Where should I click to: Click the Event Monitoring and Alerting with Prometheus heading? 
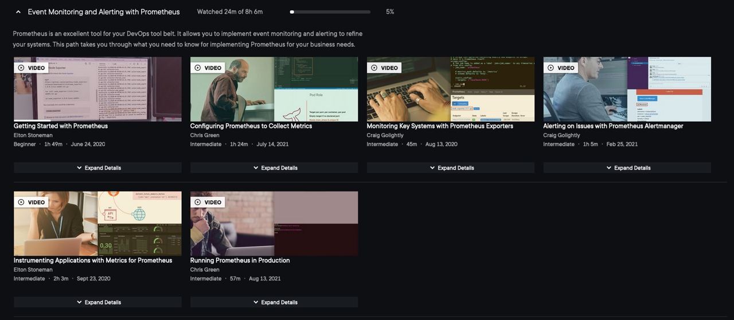point(104,12)
